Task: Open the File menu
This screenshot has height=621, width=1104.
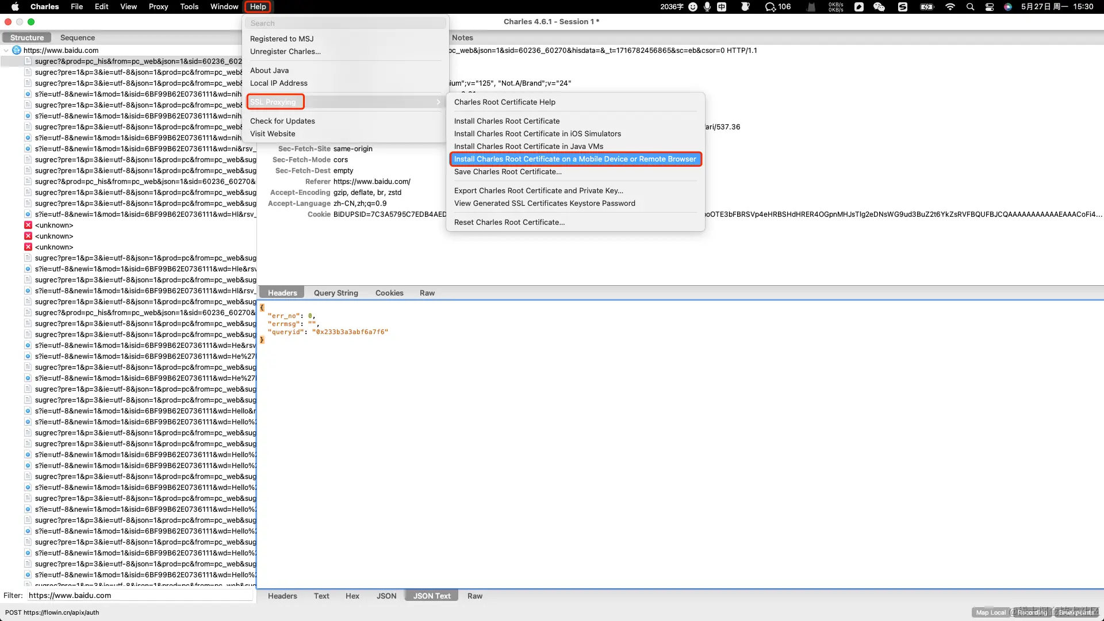Action: click(76, 7)
